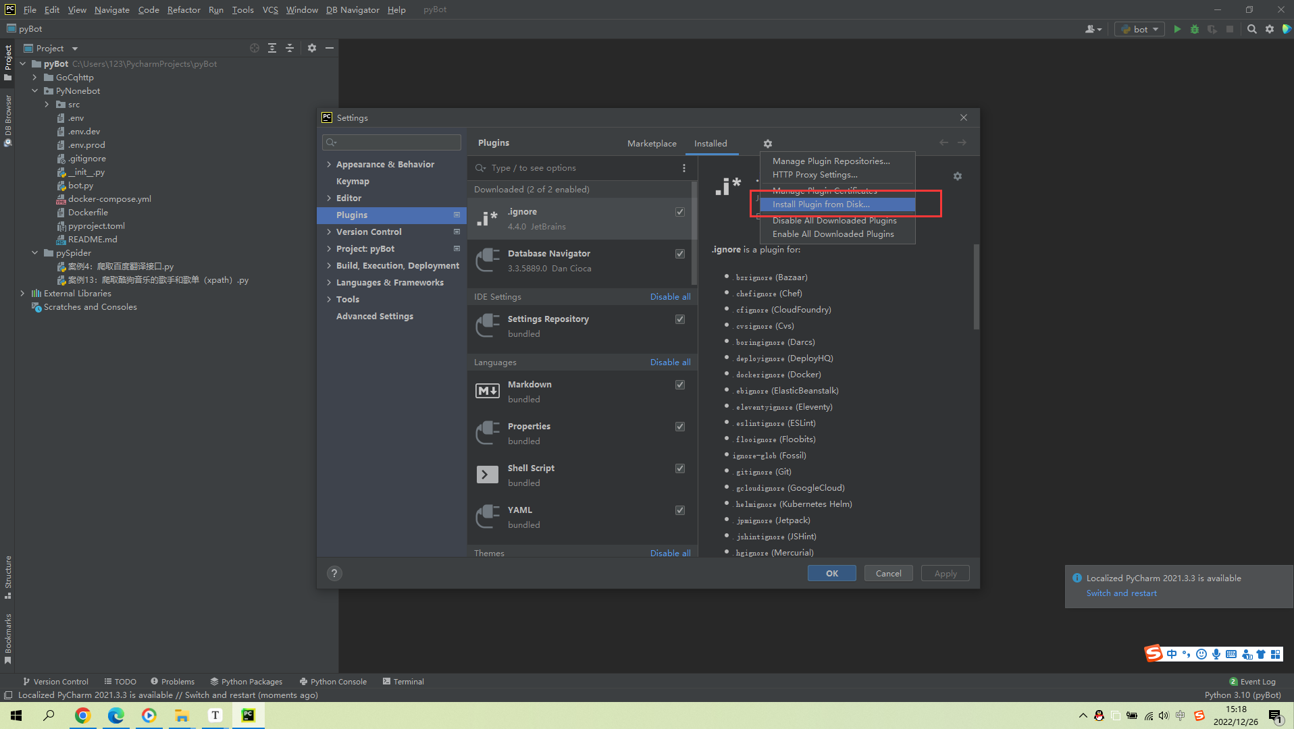Click the plugin description scrollbar
1294x729 pixels.
pos(976,287)
